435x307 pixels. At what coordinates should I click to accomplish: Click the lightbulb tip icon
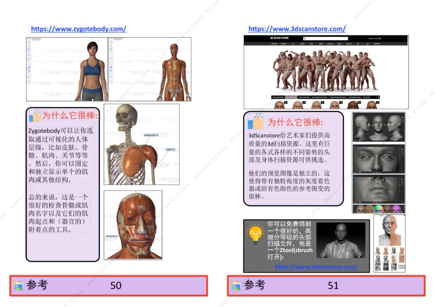[255, 234]
